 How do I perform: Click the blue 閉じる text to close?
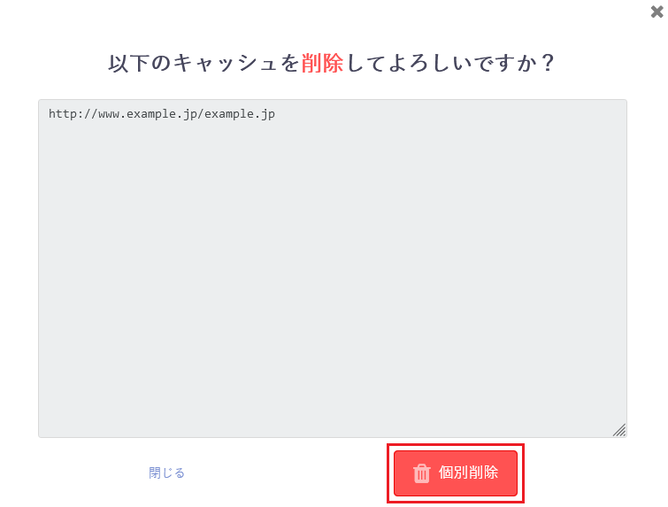[166, 472]
